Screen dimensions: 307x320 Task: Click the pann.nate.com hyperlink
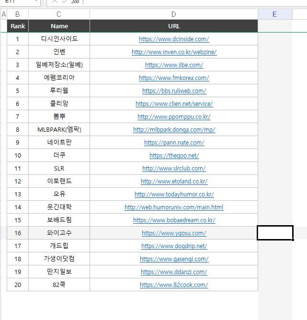pos(174,143)
